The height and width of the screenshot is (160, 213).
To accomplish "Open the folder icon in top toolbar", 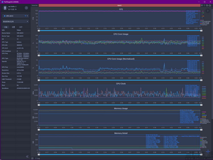I will [207, 5].
